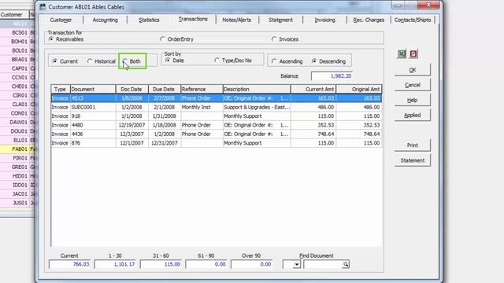Open the Statistics tab

[149, 20]
